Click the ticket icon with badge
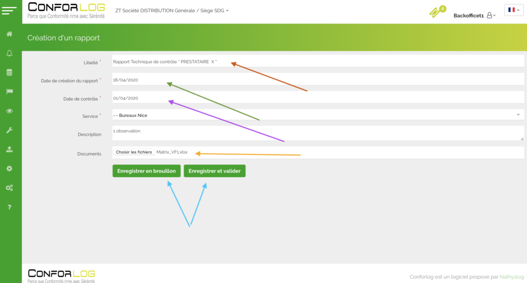 point(436,12)
